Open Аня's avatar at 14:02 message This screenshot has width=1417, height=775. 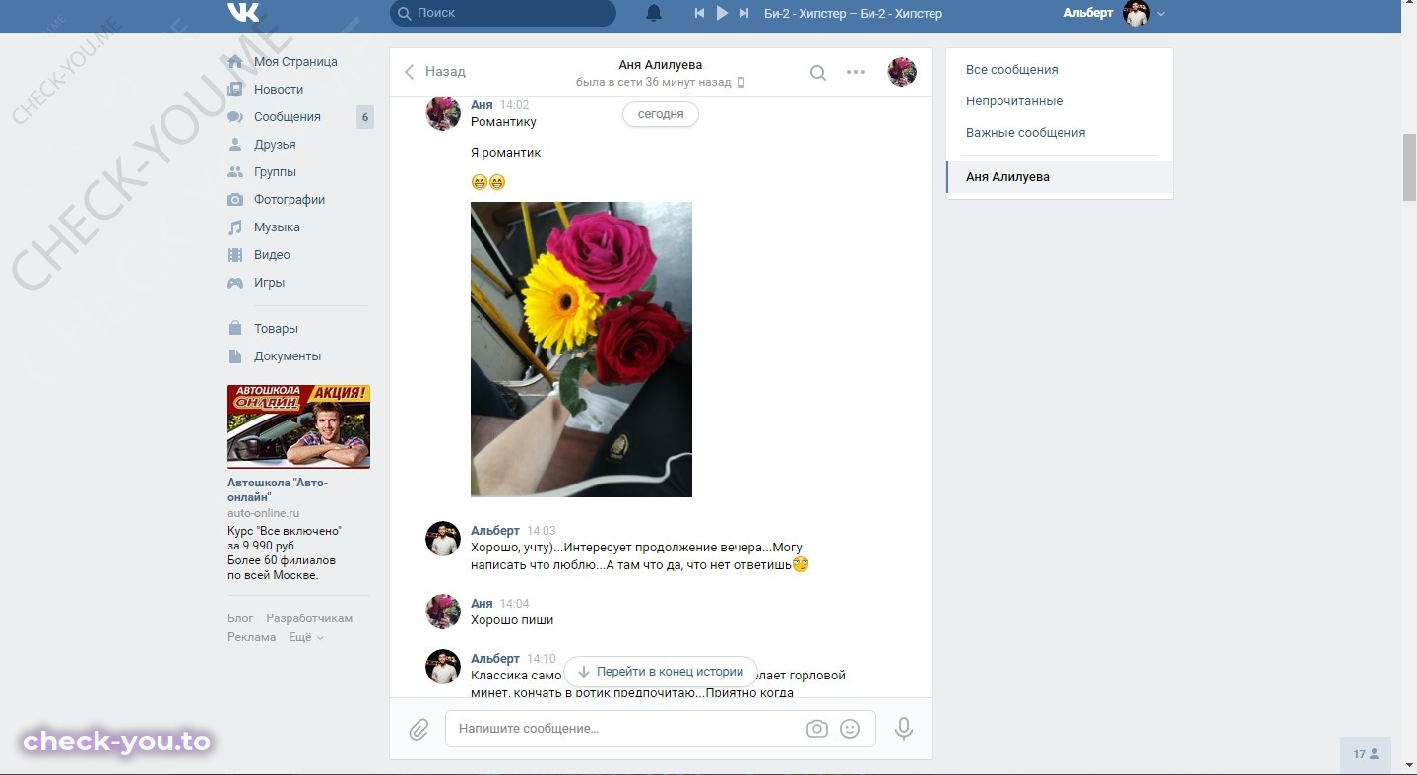(443, 113)
